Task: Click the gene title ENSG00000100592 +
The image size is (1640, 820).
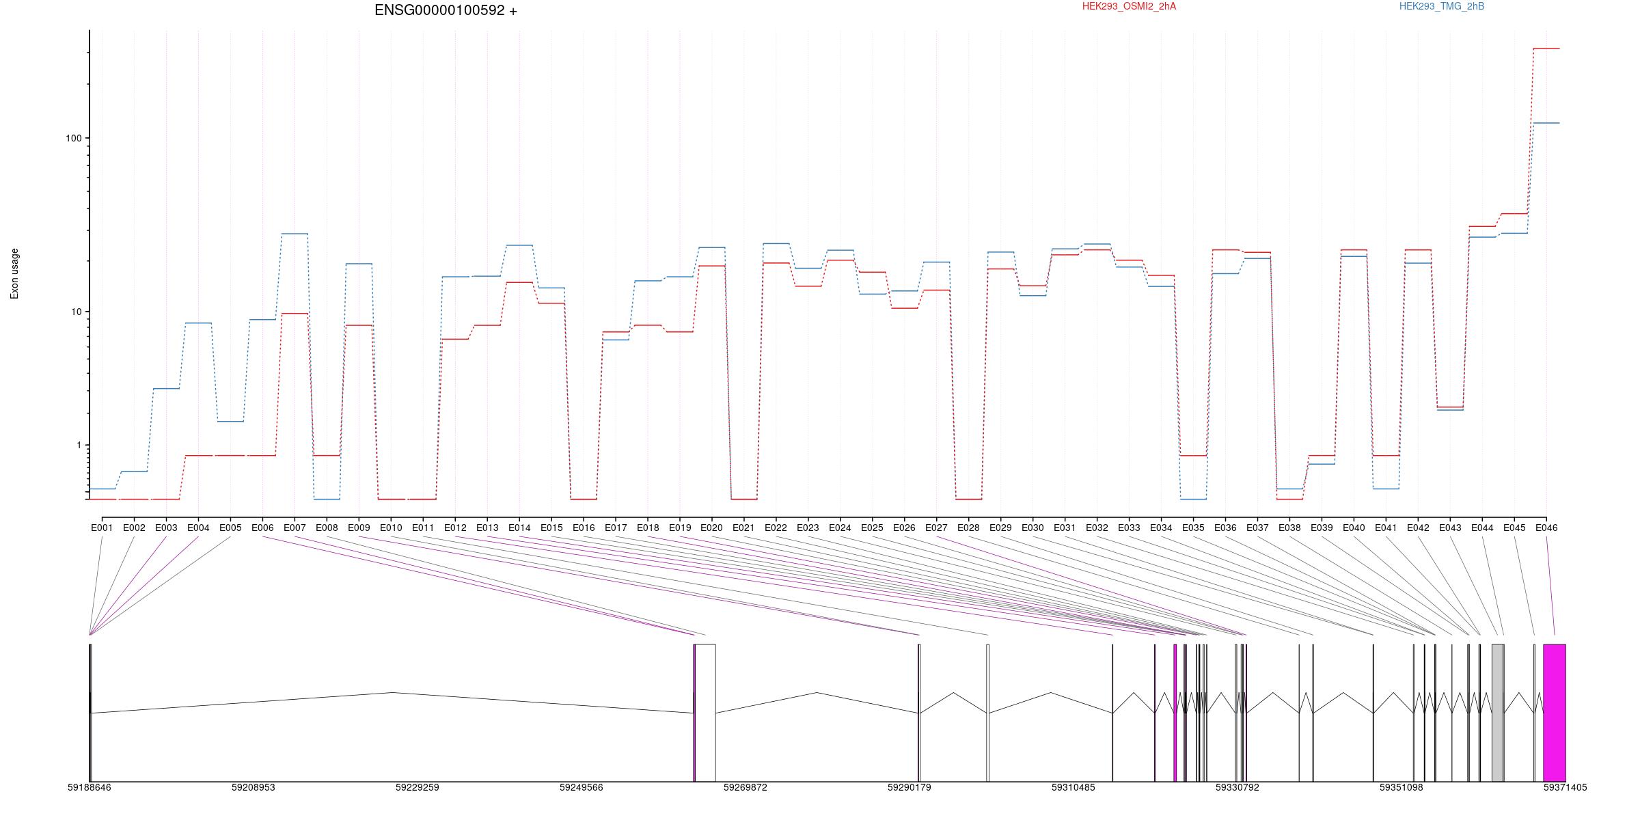Action: [x=446, y=10]
